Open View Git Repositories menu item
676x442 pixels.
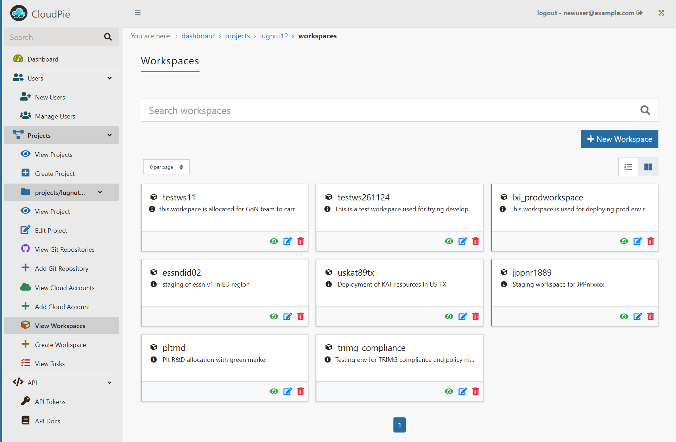(x=65, y=249)
